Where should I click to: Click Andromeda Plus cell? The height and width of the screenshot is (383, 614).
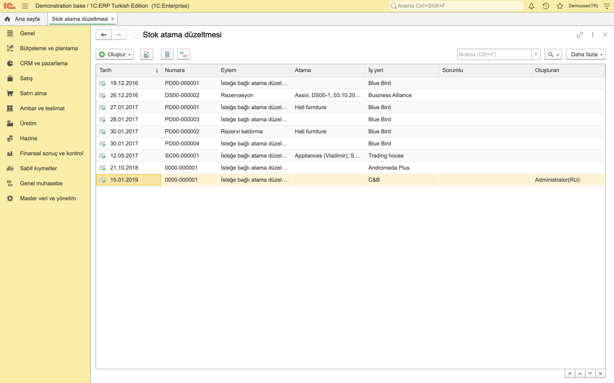402,168
